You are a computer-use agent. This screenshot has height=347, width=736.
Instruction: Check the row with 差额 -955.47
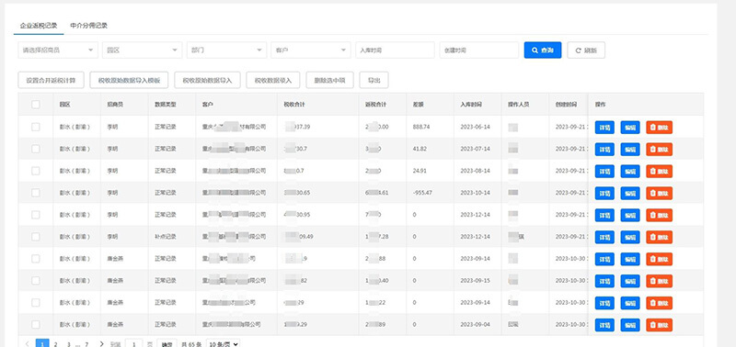point(36,193)
